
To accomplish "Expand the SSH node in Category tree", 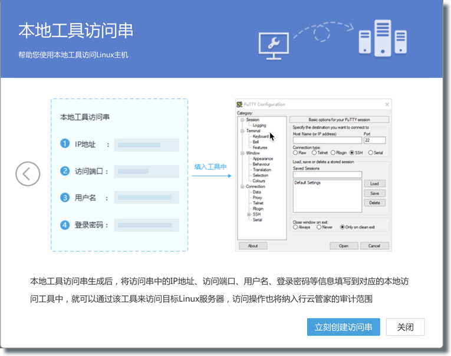I will (249, 215).
